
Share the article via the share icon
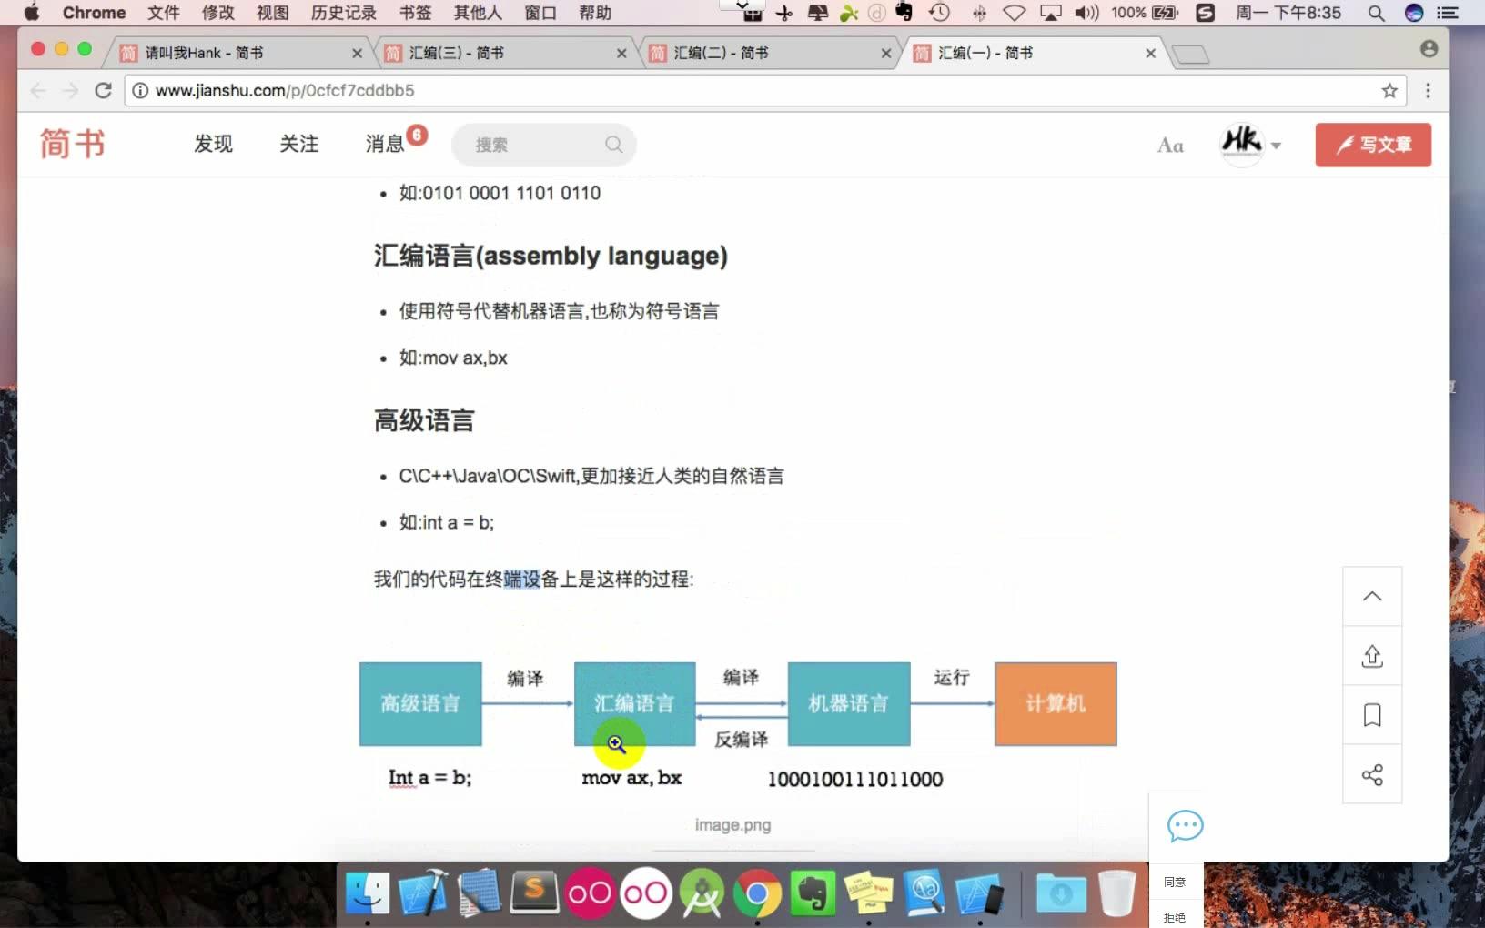(x=1372, y=774)
